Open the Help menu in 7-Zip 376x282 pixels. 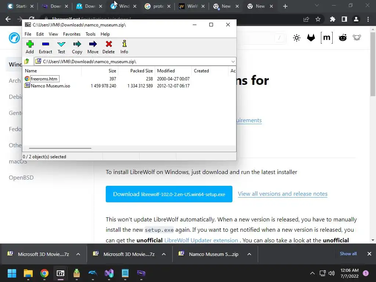105,34
